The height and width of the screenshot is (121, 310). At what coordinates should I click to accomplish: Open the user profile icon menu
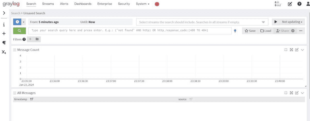pyautogui.click(x=308, y=4)
